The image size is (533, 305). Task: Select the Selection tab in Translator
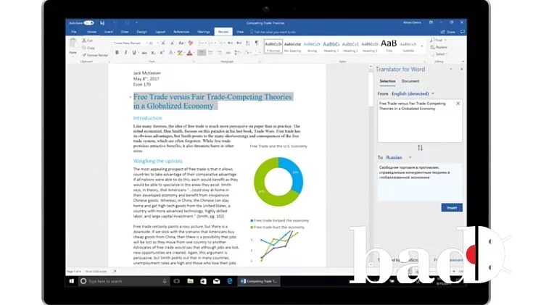tap(387, 81)
